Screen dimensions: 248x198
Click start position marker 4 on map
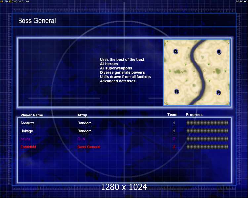pyautogui.click(x=176, y=51)
